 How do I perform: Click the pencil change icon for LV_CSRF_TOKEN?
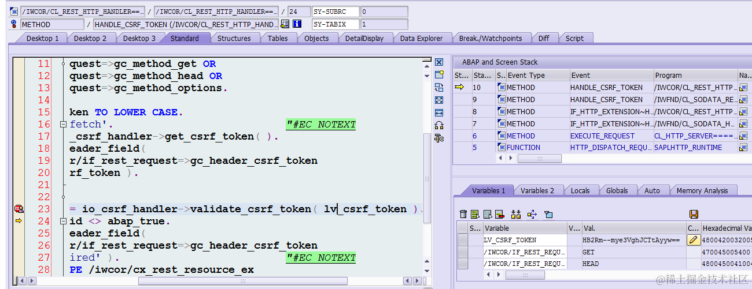(x=694, y=239)
